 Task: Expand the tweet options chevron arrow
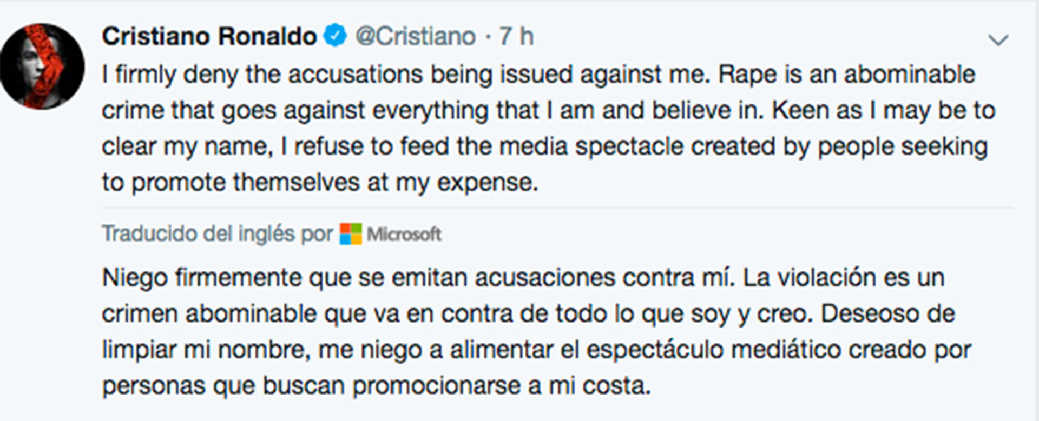998,39
